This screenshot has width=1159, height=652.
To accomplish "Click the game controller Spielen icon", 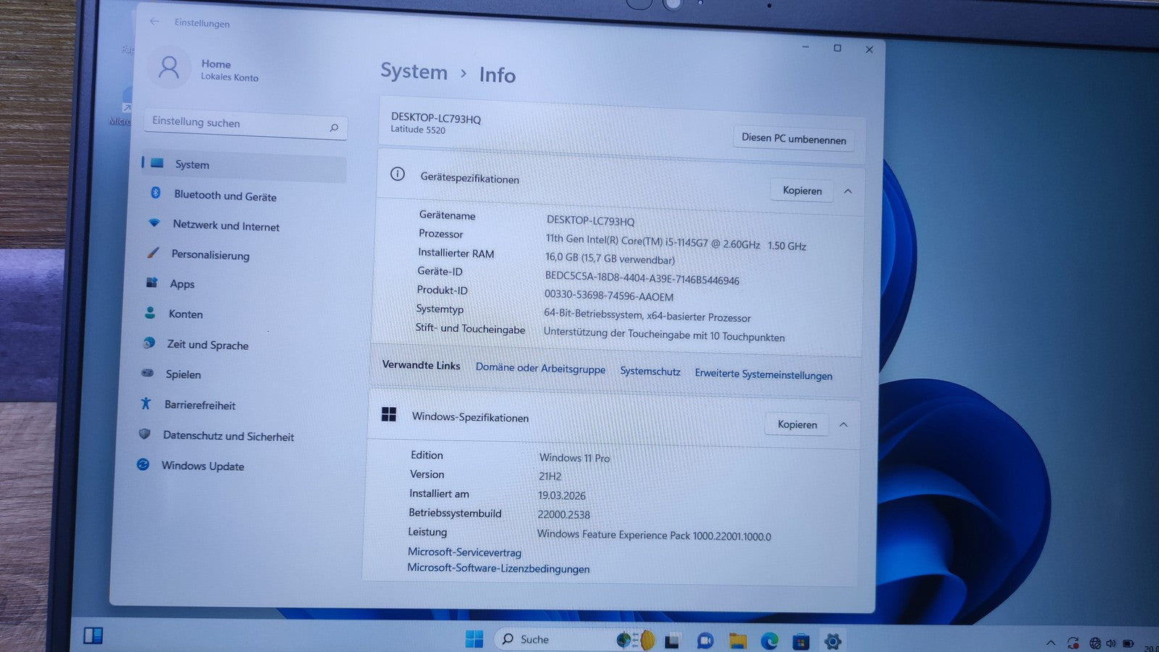I will pos(147,373).
